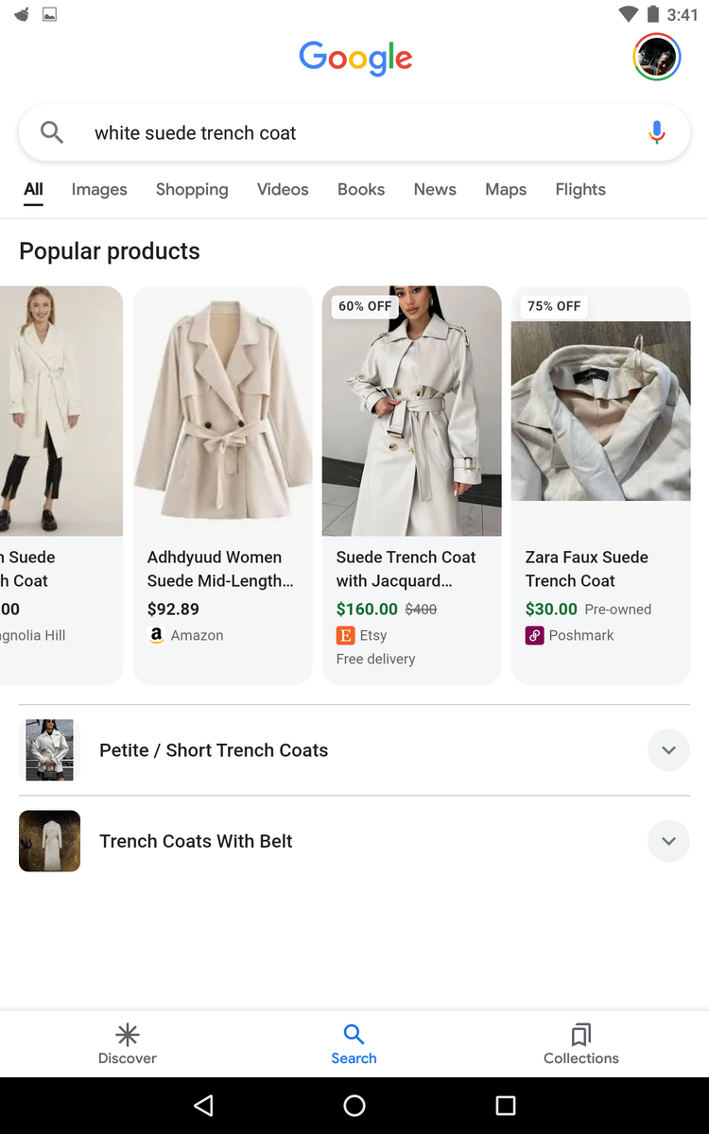The image size is (709, 1134).
Task: Open the Discover asterisk icon
Action: click(x=128, y=1034)
